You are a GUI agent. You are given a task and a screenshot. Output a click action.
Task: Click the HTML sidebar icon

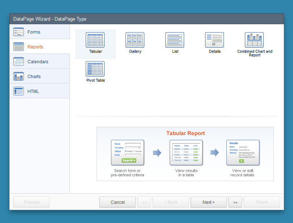(x=18, y=91)
